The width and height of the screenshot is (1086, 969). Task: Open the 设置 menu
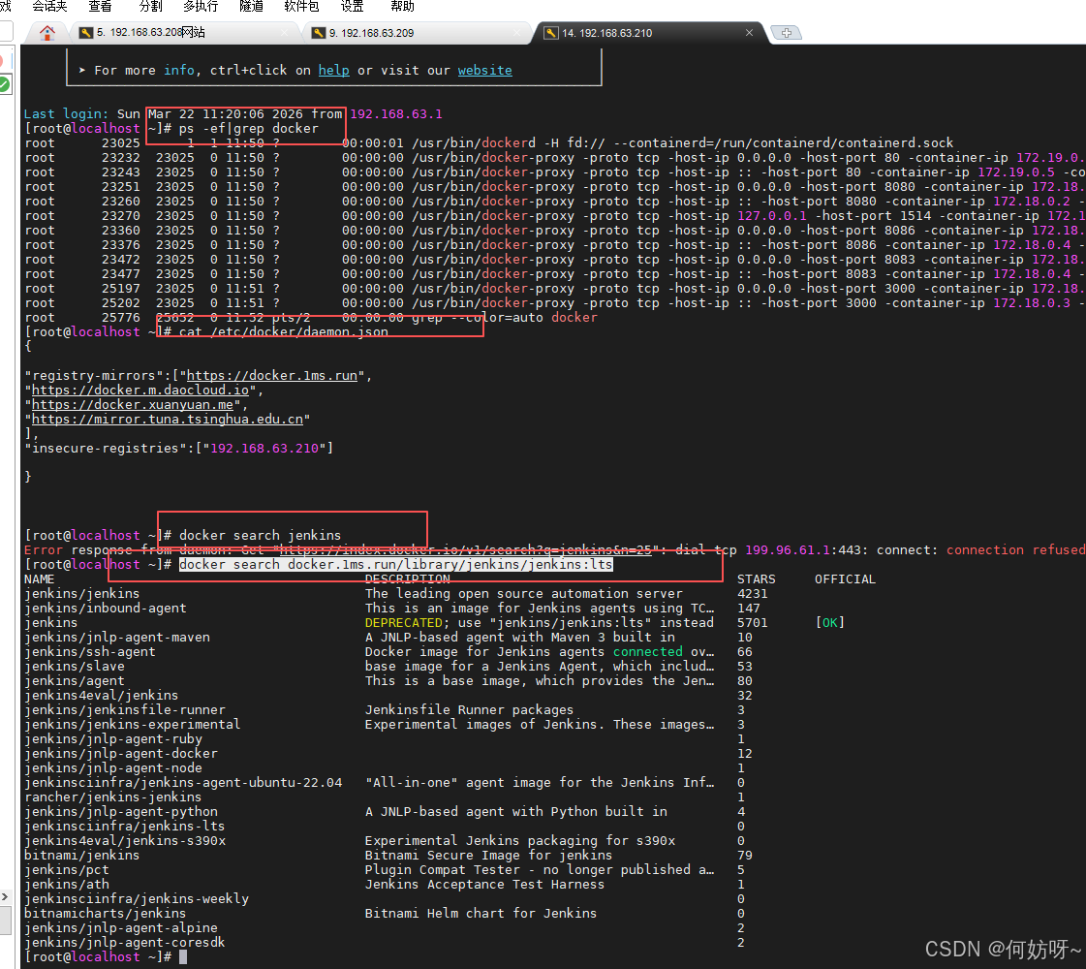(352, 6)
